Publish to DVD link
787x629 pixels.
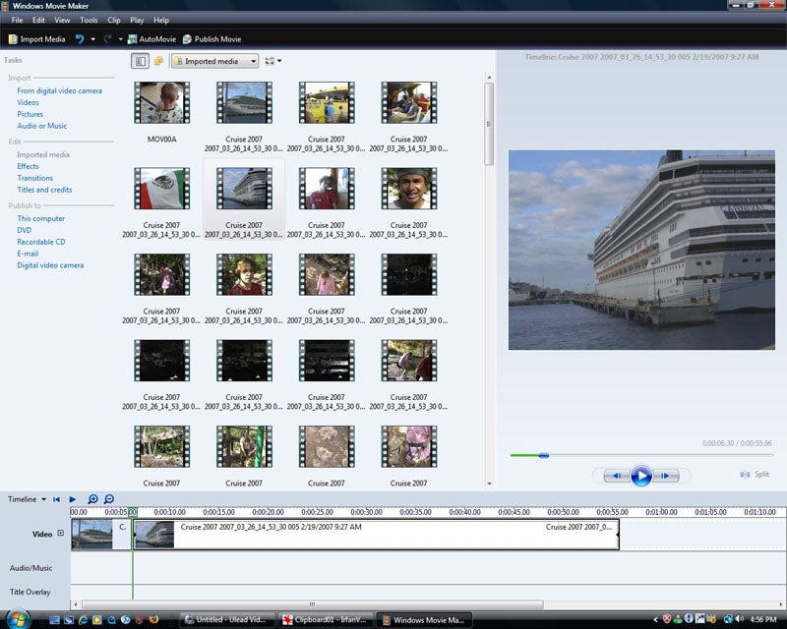click(24, 230)
